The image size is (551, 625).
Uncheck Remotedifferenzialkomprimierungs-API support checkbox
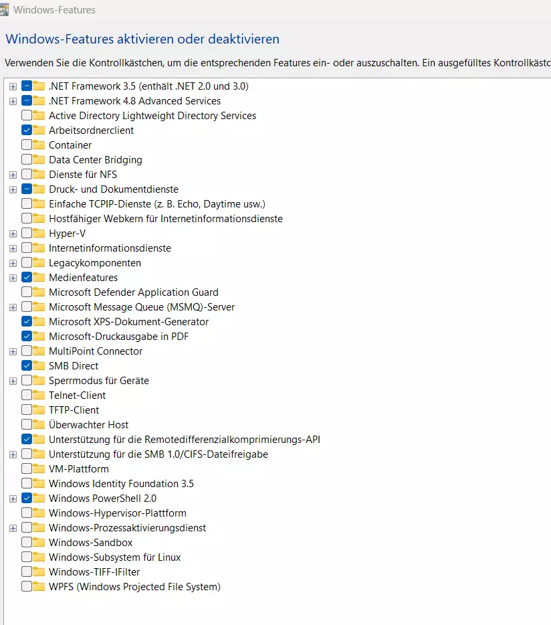point(27,440)
